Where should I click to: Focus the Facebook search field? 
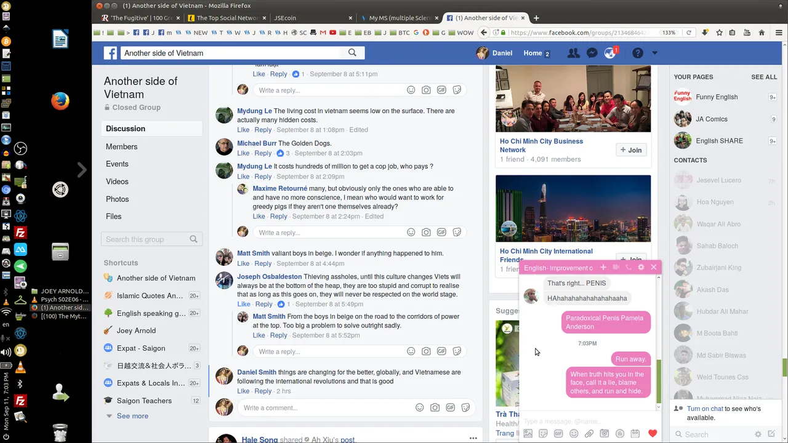pyautogui.click(x=231, y=53)
